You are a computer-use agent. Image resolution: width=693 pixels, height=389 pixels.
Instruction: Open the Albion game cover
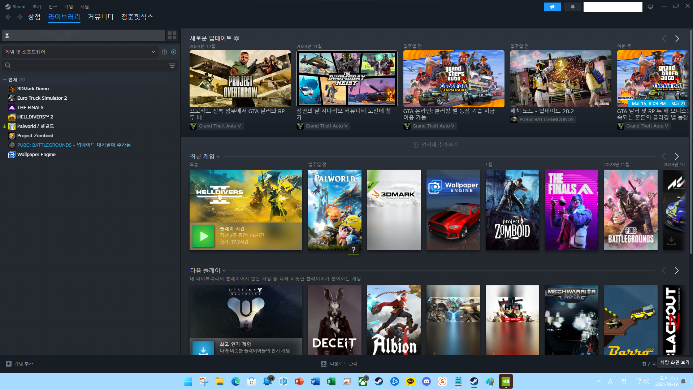394,320
